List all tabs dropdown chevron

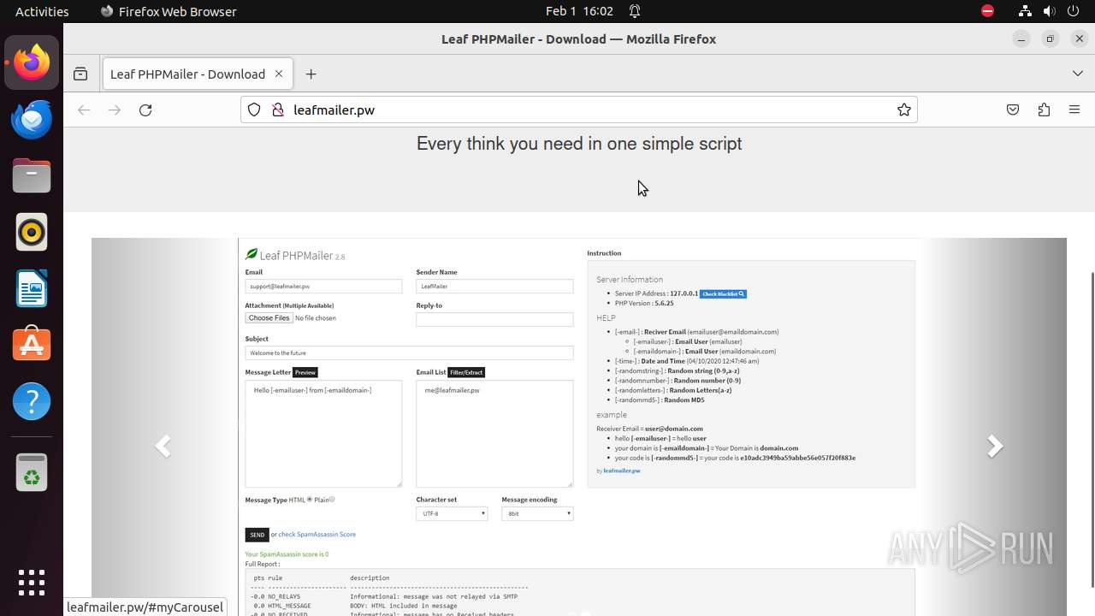1078,74
